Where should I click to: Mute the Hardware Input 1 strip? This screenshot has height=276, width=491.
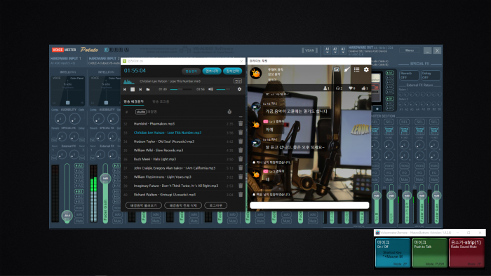click(79, 221)
